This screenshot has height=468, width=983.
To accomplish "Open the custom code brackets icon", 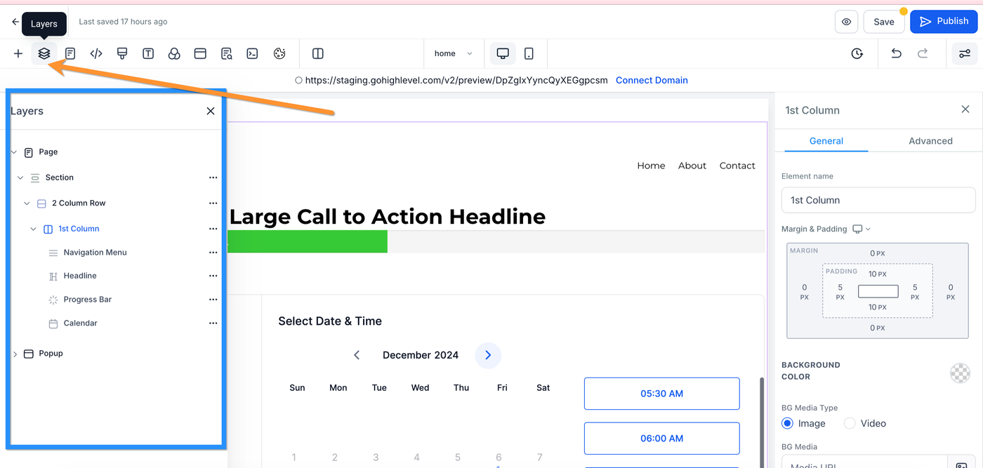I will (96, 53).
